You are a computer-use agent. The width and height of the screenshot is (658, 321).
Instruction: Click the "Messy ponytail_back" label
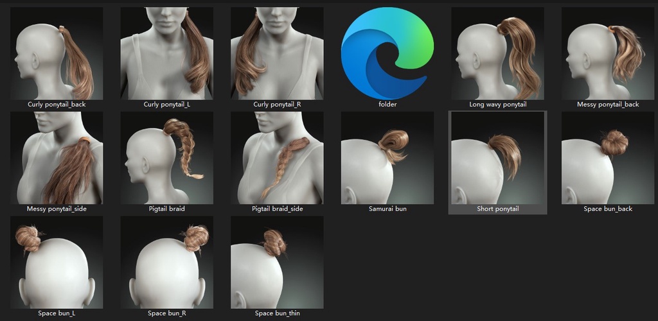click(608, 105)
